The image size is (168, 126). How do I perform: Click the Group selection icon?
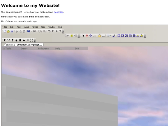[41, 31]
